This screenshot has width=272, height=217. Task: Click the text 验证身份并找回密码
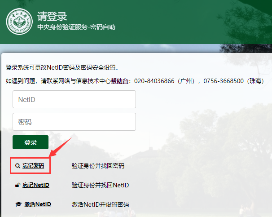tap(98, 166)
